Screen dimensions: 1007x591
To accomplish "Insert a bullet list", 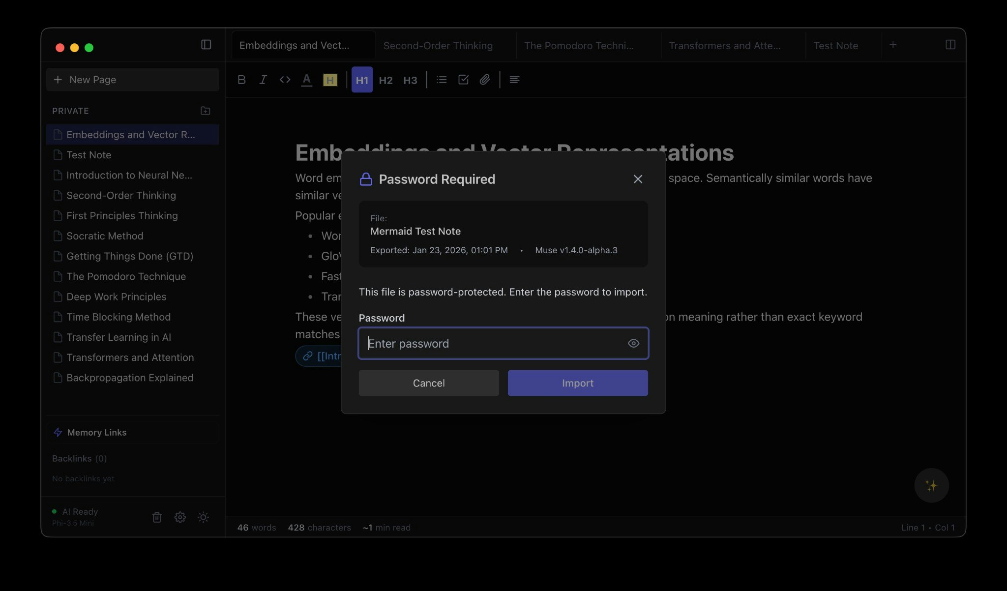I will click(x=442, y=80).
